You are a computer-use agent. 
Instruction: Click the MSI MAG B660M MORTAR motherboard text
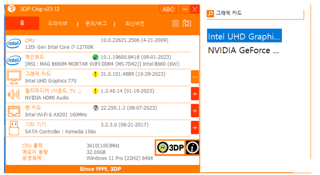[102, 64]
